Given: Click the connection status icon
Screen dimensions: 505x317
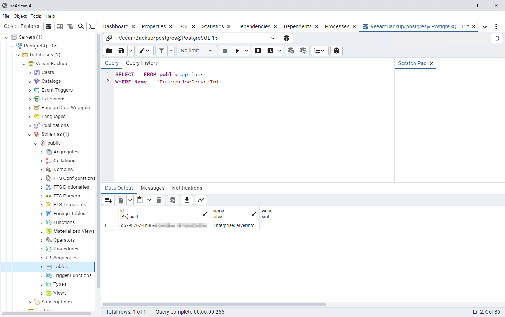Looking at the screenshot, I should (109, 38).
